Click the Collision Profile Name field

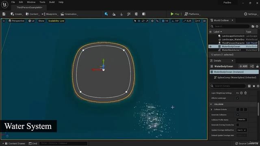pos(242,120)
